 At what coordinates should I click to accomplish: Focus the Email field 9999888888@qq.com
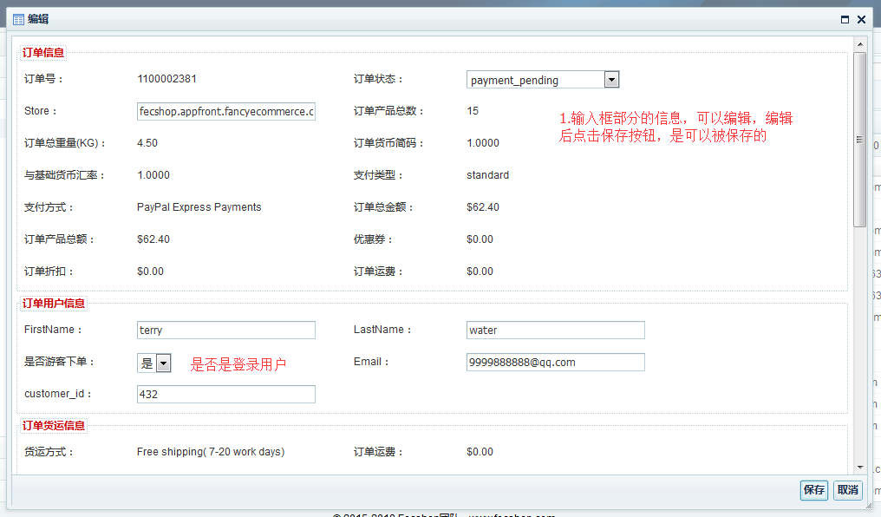pyautogui.click(x=555, y=362)
